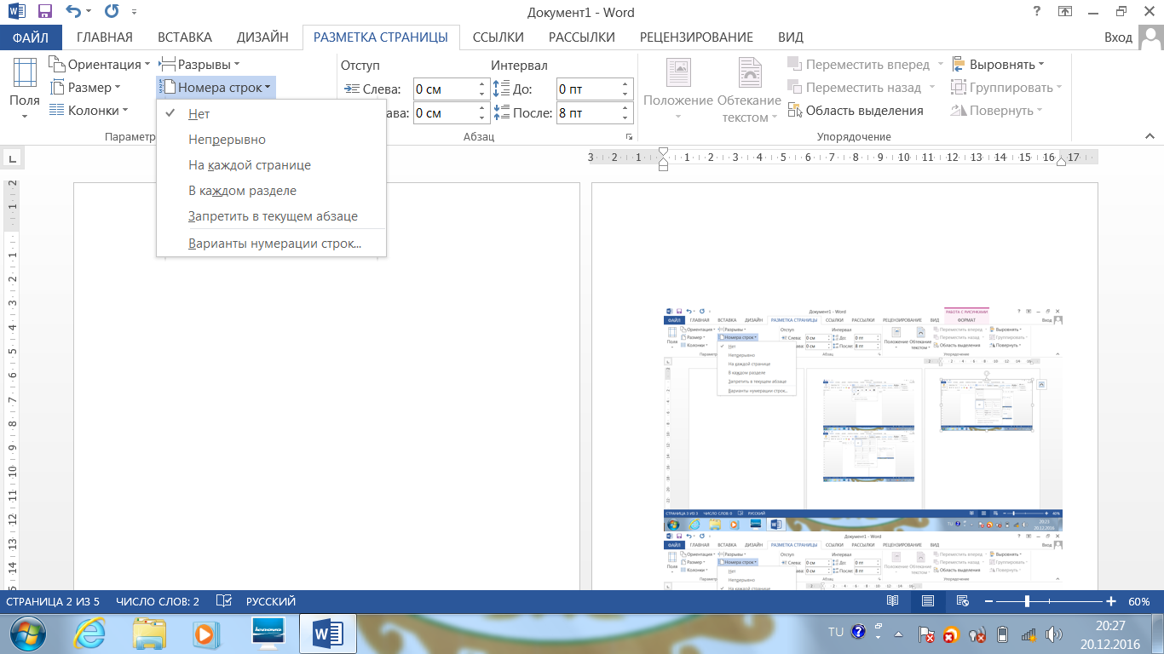
Task: Click the orange tray icon with red cross
Action: (951, 634)
